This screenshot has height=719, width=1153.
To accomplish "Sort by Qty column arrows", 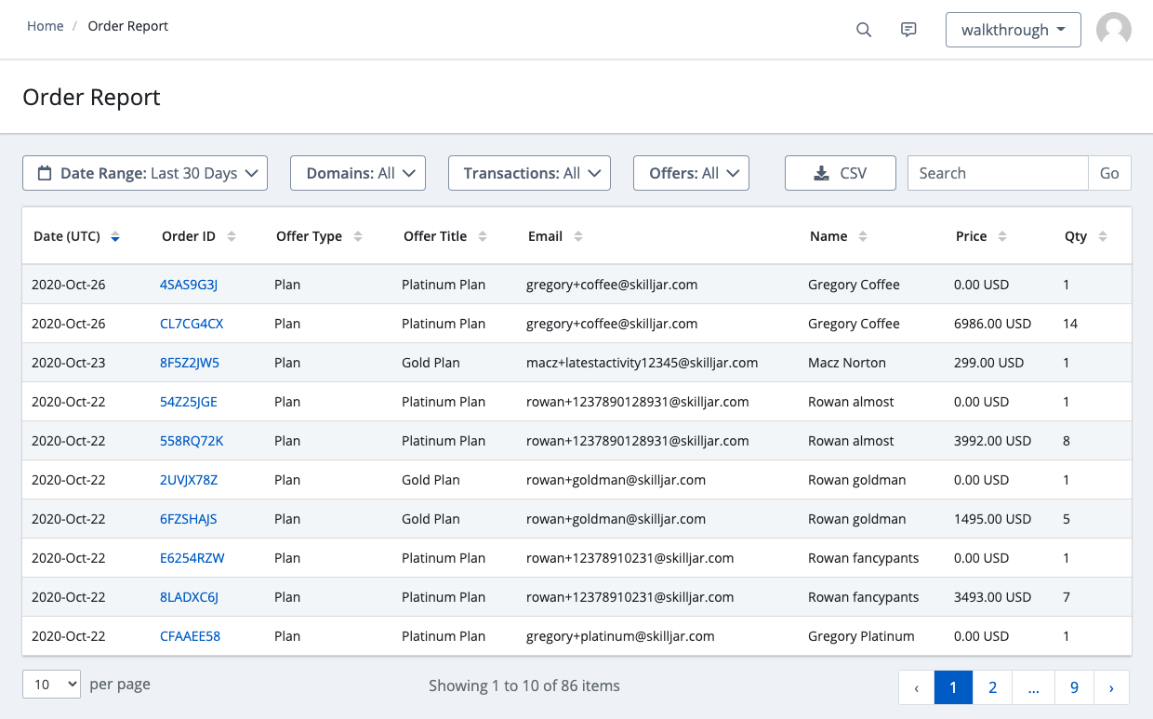I will pos(1103,237).
